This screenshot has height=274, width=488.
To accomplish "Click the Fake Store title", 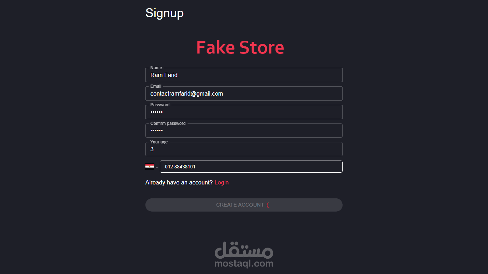I will pyautogui.click(x=240, y=47).
